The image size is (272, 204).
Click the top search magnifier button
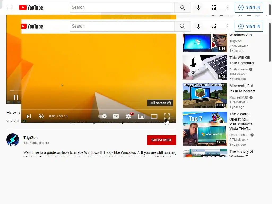[x=182, y=7]
